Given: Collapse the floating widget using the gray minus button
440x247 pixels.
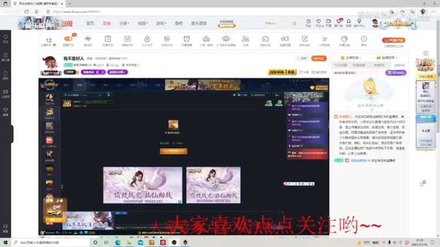Looking at the screenshot, I should pos(426,53).
